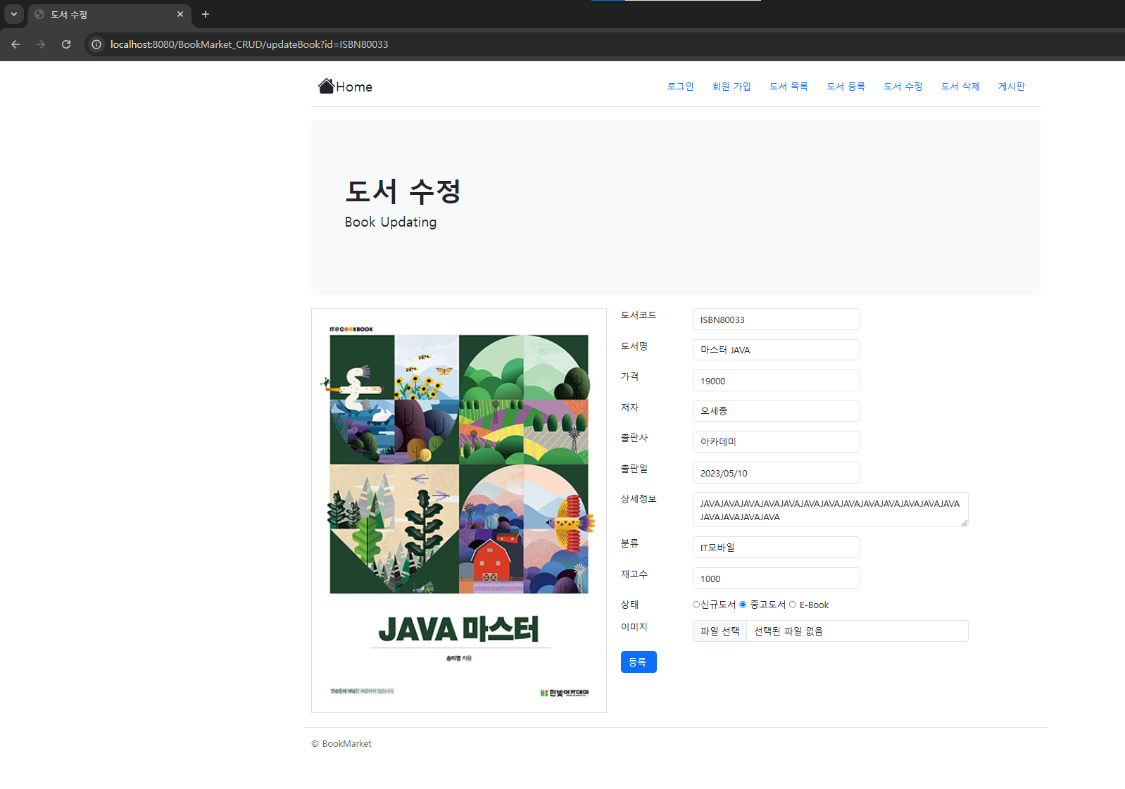
Task: Close the 도서 수정 browser tab
Action: coord(180,14)
